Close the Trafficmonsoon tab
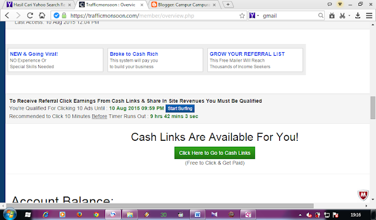Screen dimensions: 376x220 142,5
